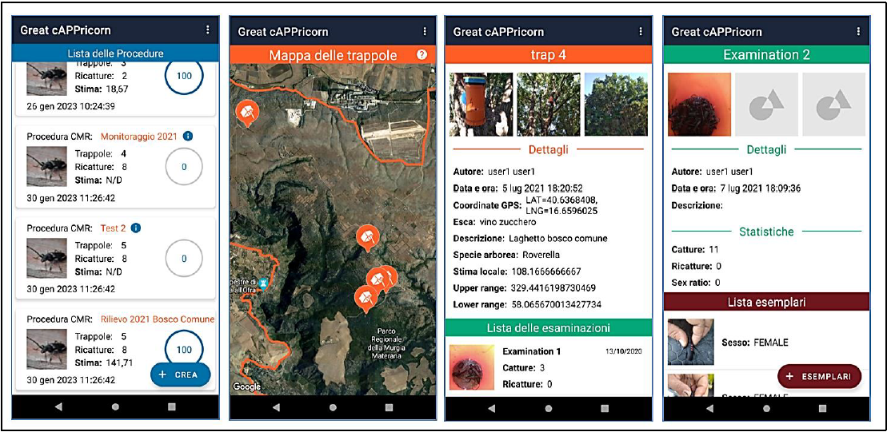Tap Android back button in map screen
This screenshot has width=887, height=432.
tap(276, 407)
